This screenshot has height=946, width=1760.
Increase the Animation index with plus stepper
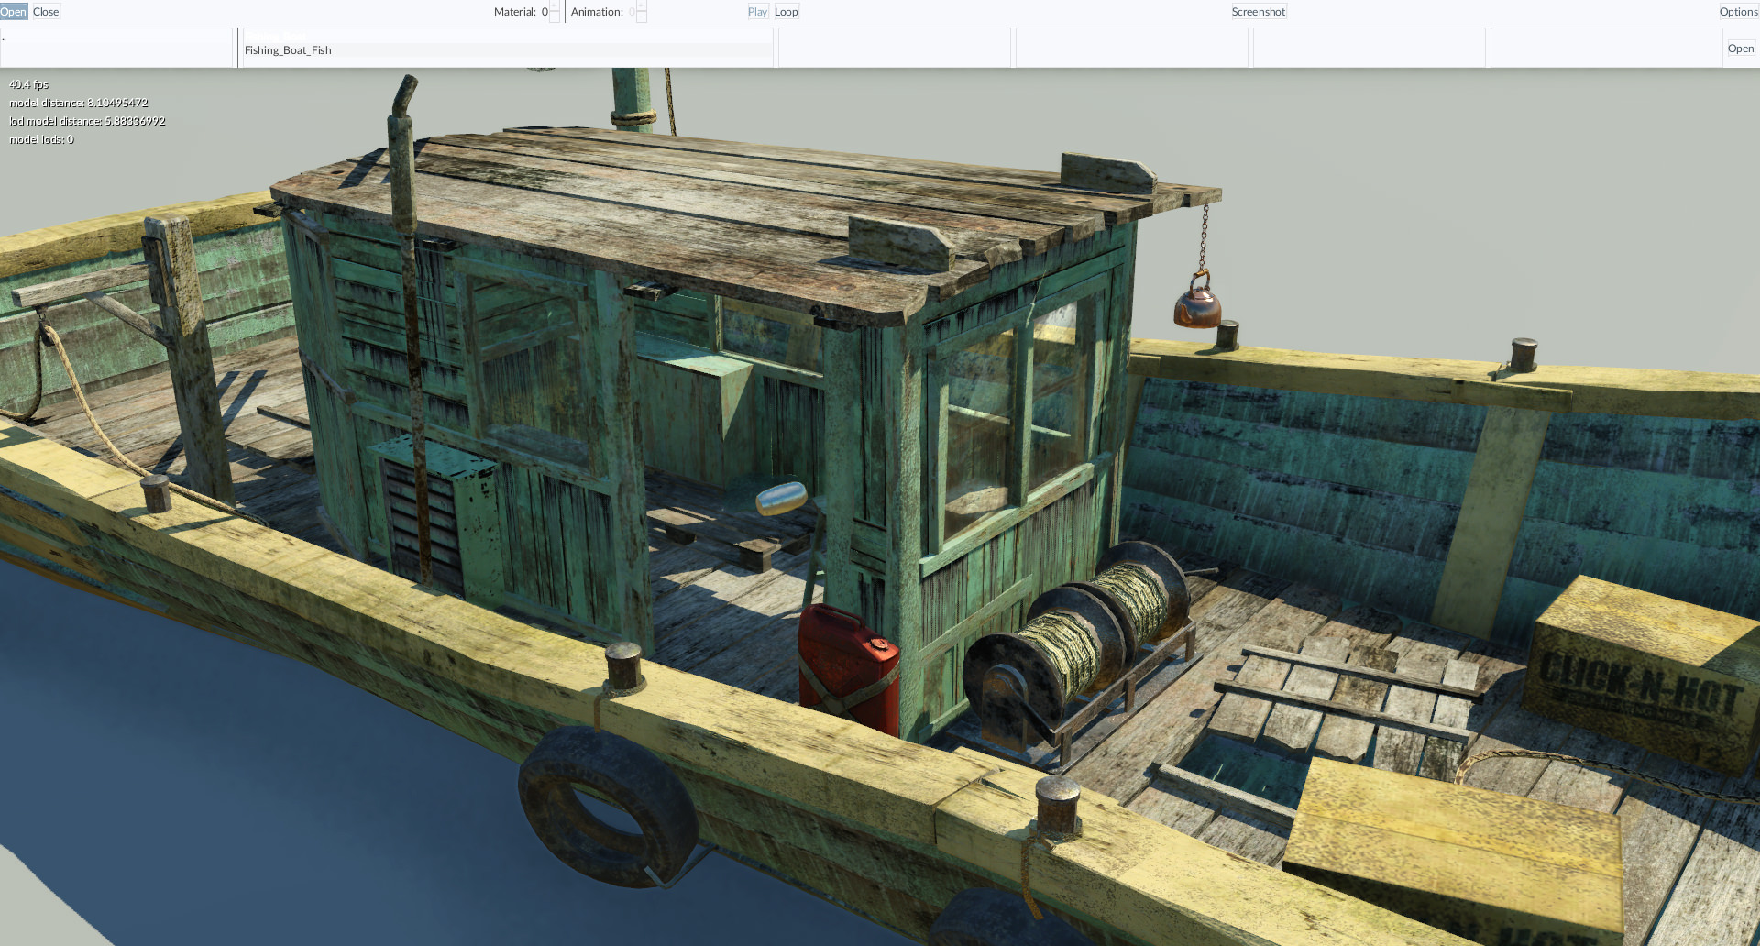pos(642,6)
